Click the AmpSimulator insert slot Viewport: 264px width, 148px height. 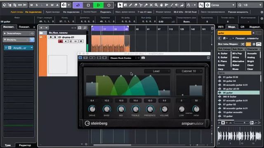coord(19,48)
